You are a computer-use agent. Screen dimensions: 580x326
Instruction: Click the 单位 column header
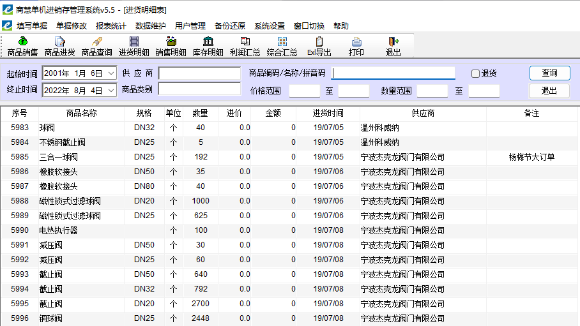174,113
